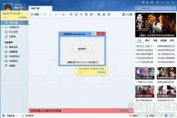Open headline 人大代表性侵主播
The image size is (177, 118).
(x=144, y=62)
